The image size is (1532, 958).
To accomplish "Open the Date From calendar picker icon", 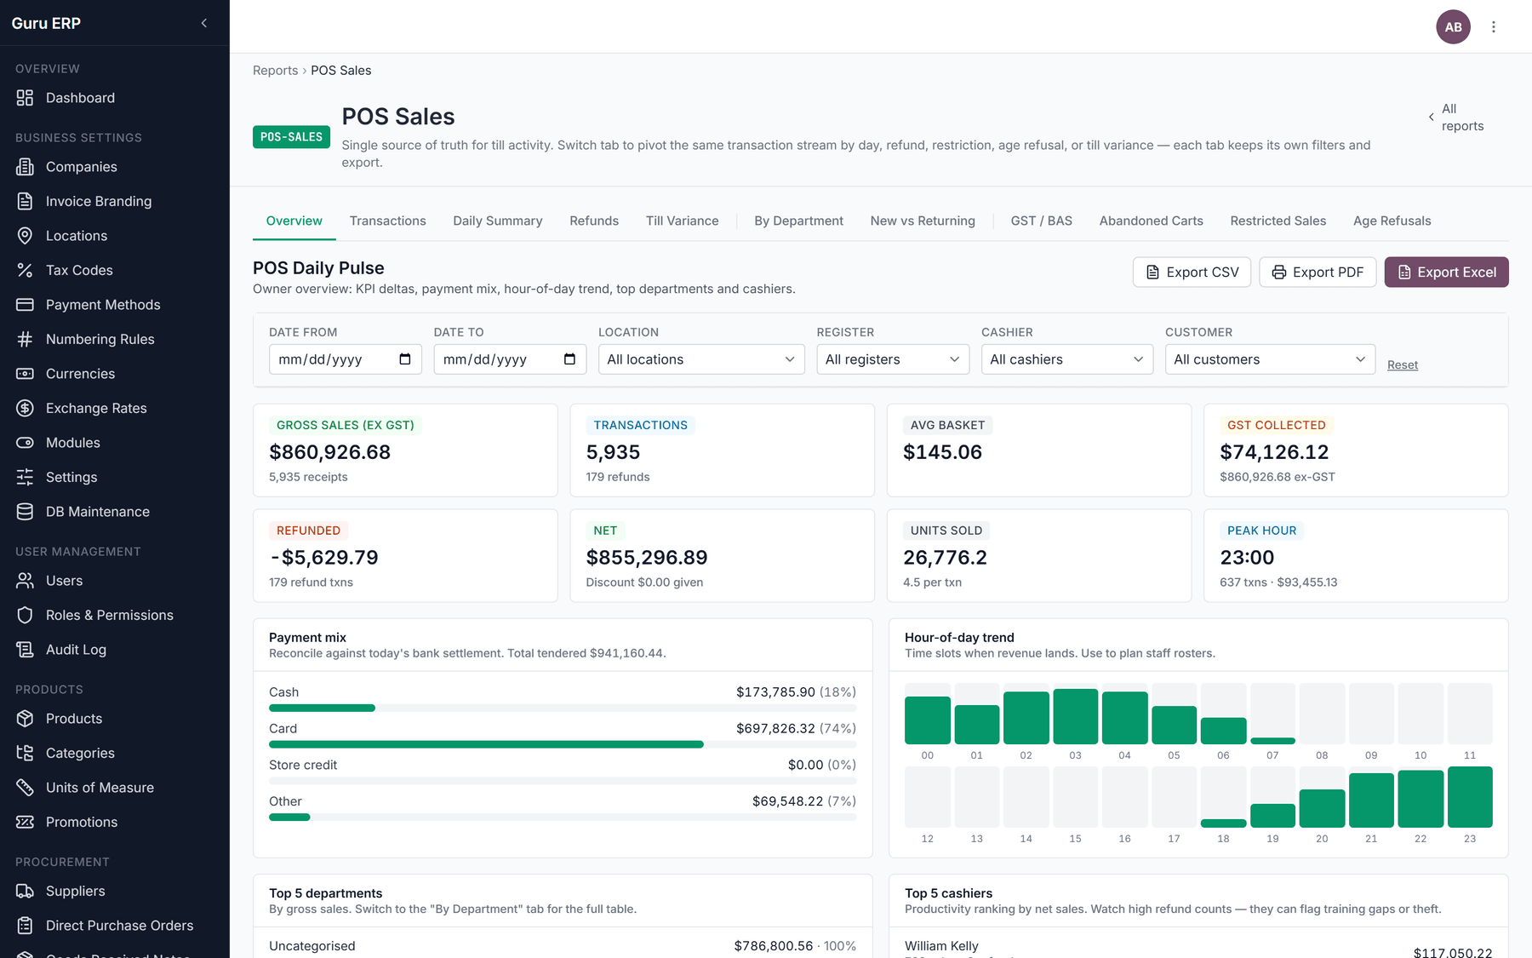I will (405, 359).
